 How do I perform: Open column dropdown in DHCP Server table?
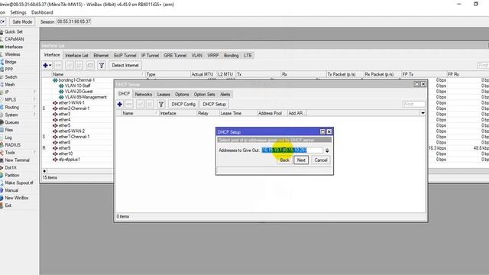pos(423,113)
